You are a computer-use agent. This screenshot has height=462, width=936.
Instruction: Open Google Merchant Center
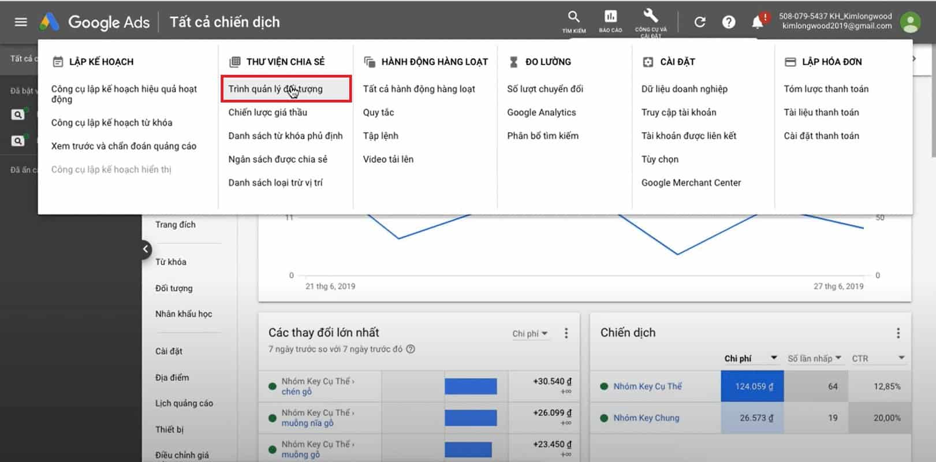point(691,182)
